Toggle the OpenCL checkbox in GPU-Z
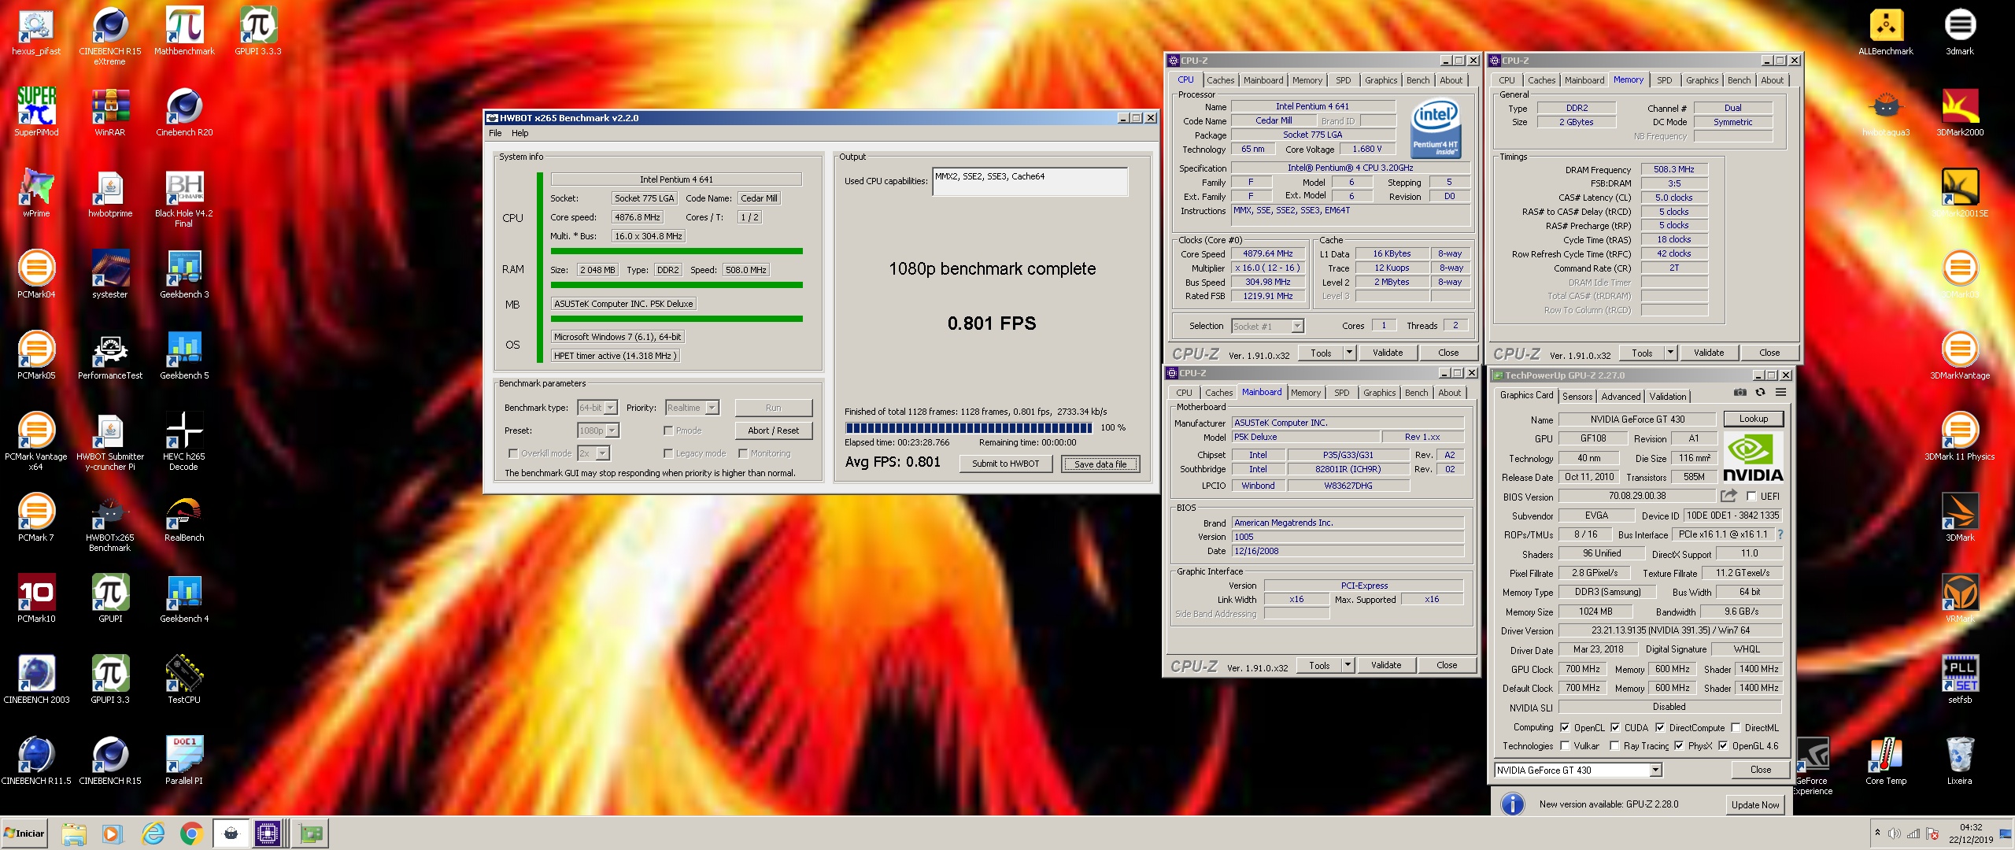 tap(1565, 728)
